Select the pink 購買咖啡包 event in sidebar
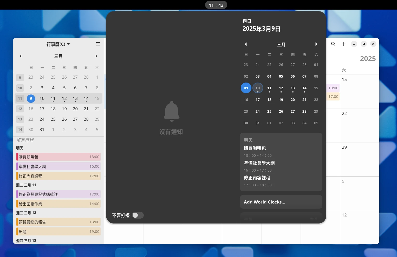This screenshot has width=397, height=257. [x=58, y=157]
